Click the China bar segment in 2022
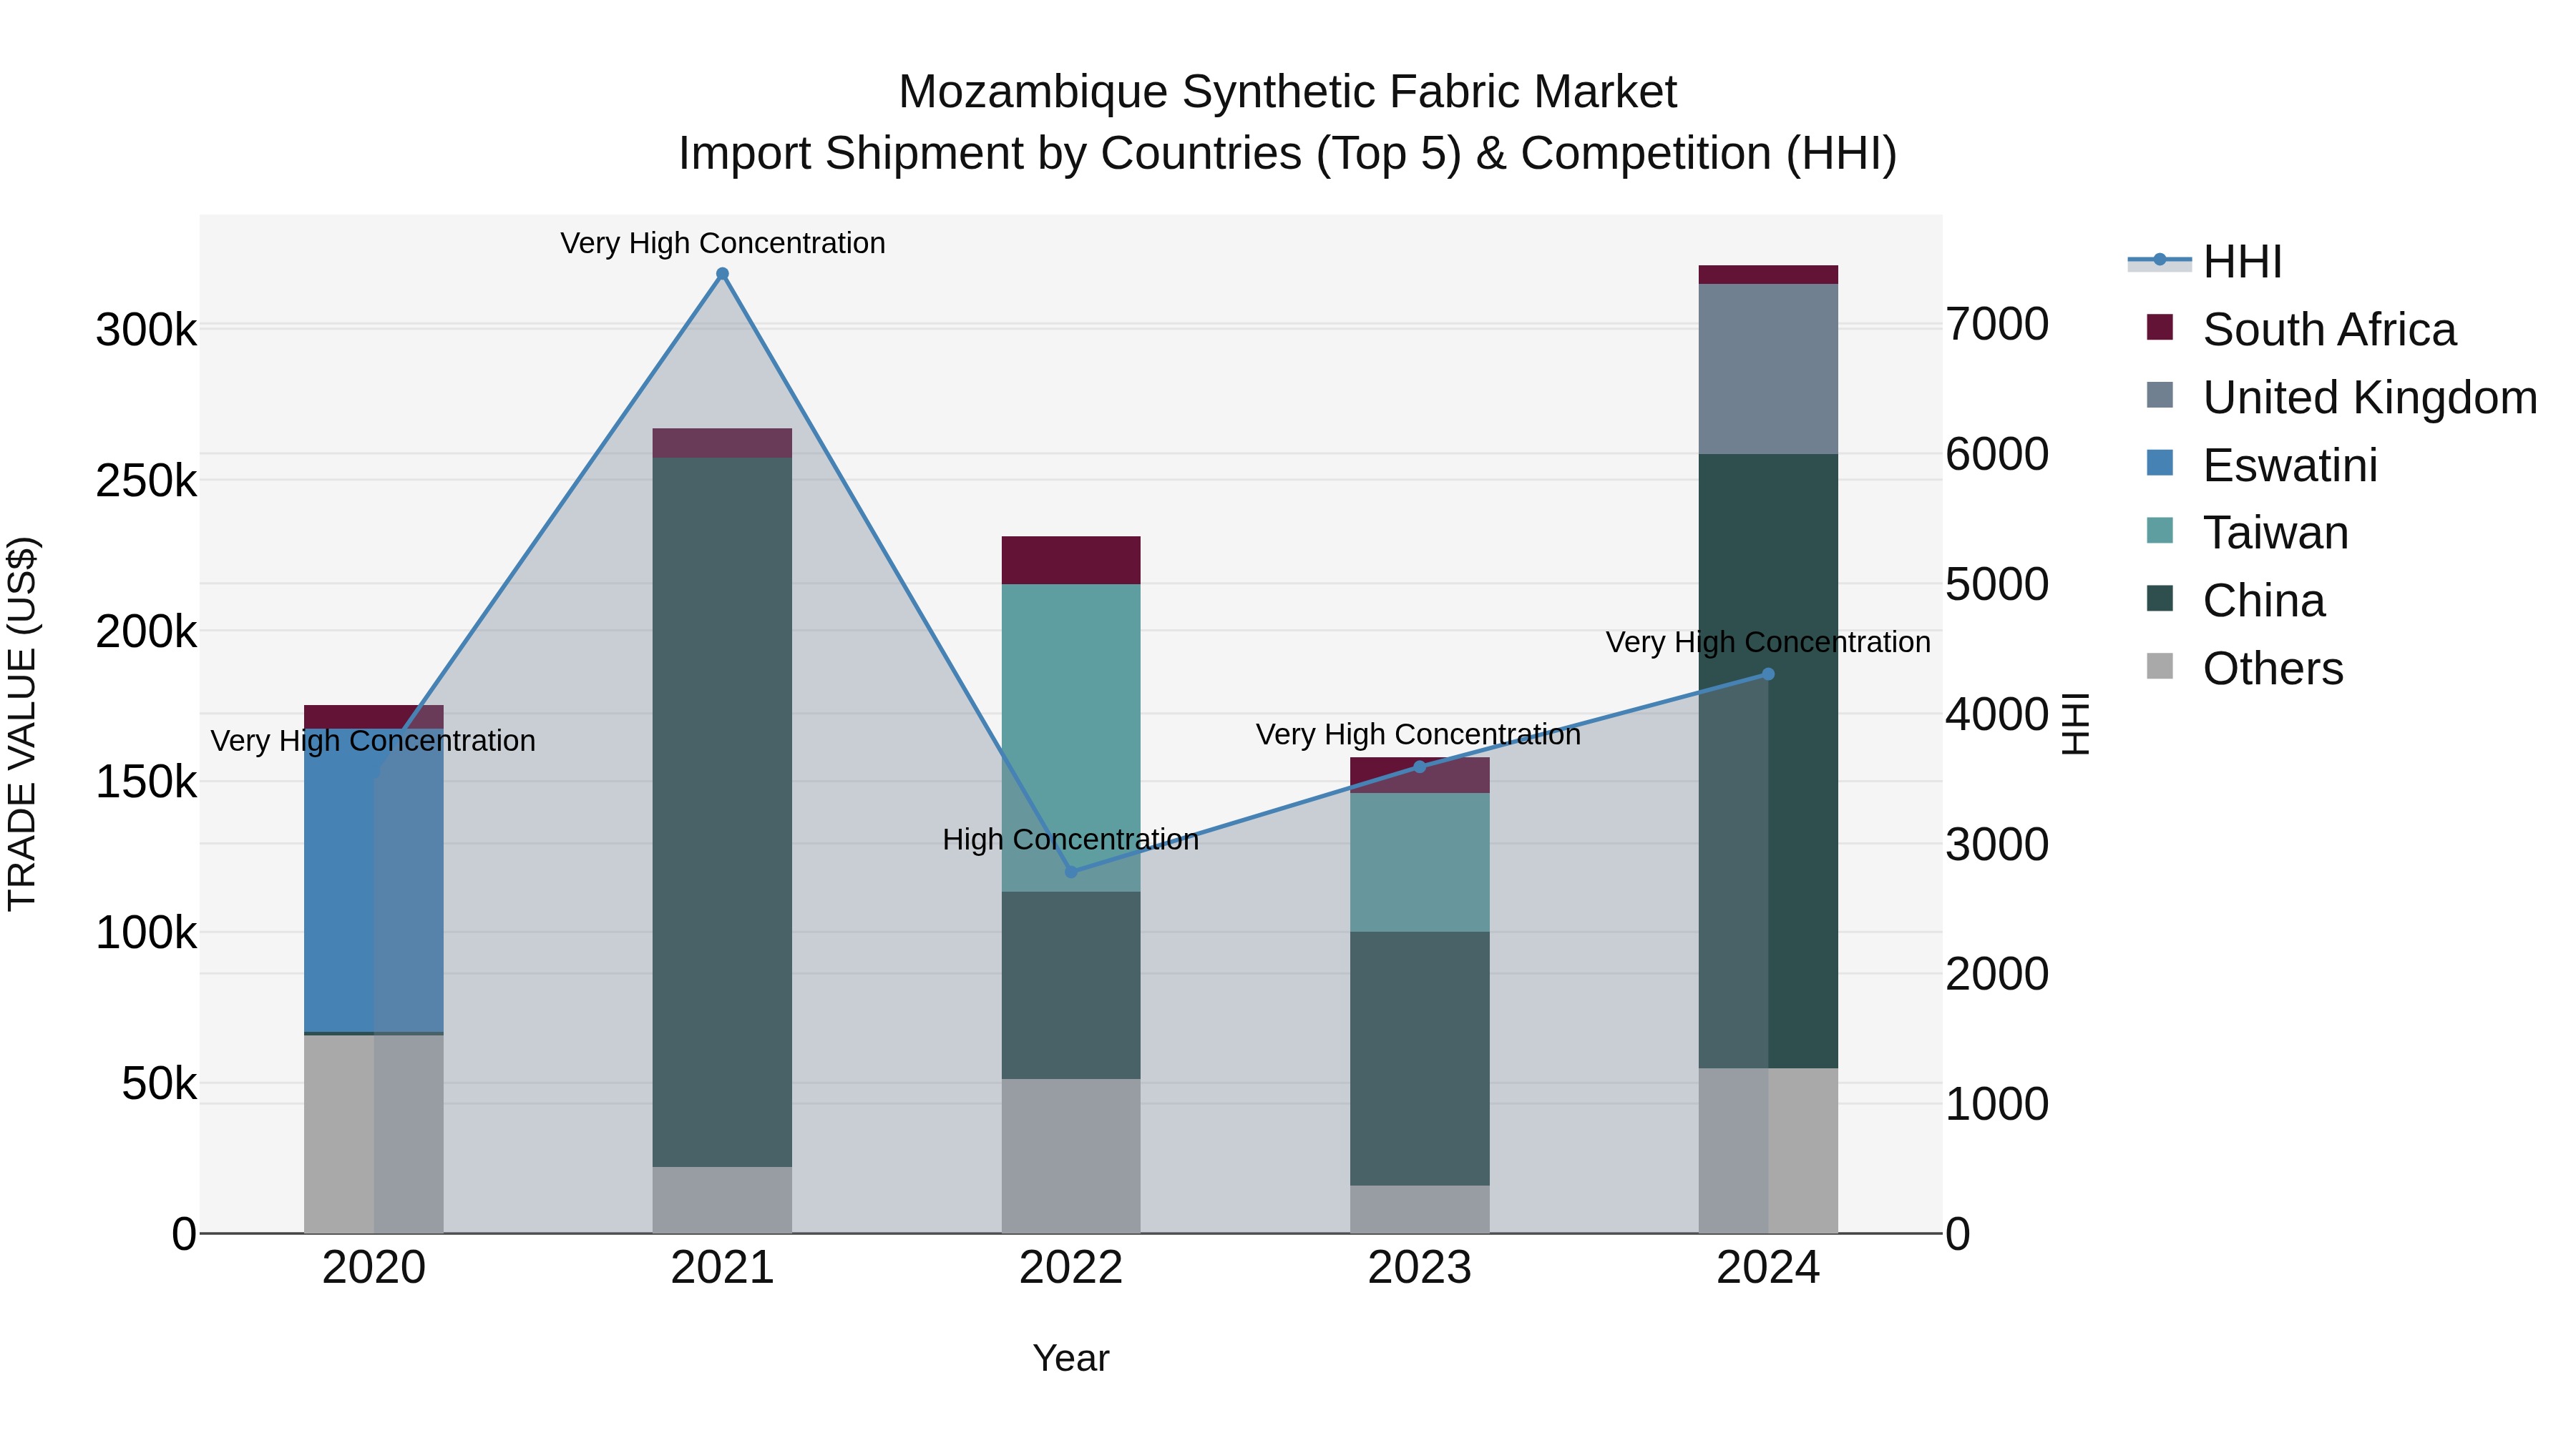The height and width of the screenshot is (1448, 2576). pos(1071,985)
